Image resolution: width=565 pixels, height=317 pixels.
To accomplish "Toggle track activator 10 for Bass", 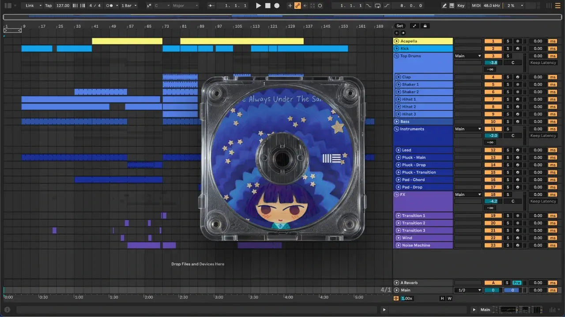I will [x=493, y=122].
